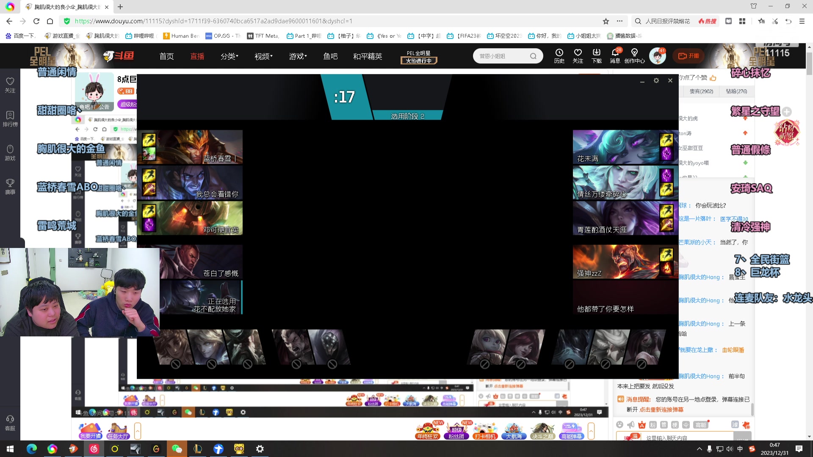Open 我要开播 icon below the stream
This screenshot has width=813, height=457.
(90, 431)
